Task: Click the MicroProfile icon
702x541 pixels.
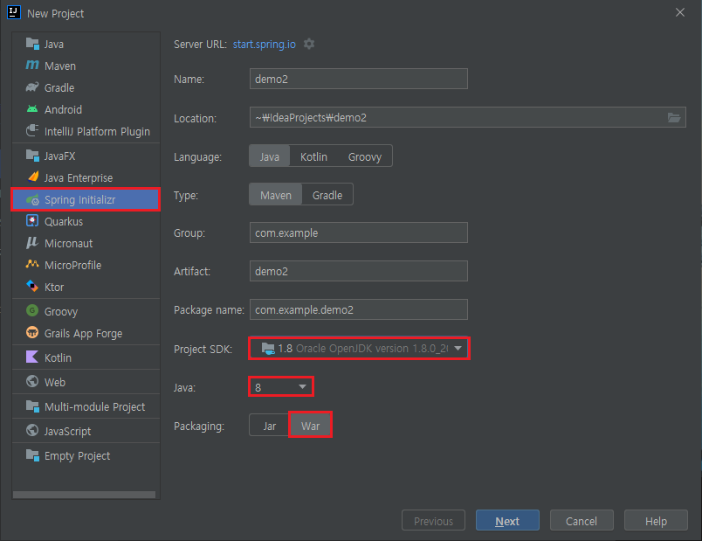Action: (x=32, y=264)
